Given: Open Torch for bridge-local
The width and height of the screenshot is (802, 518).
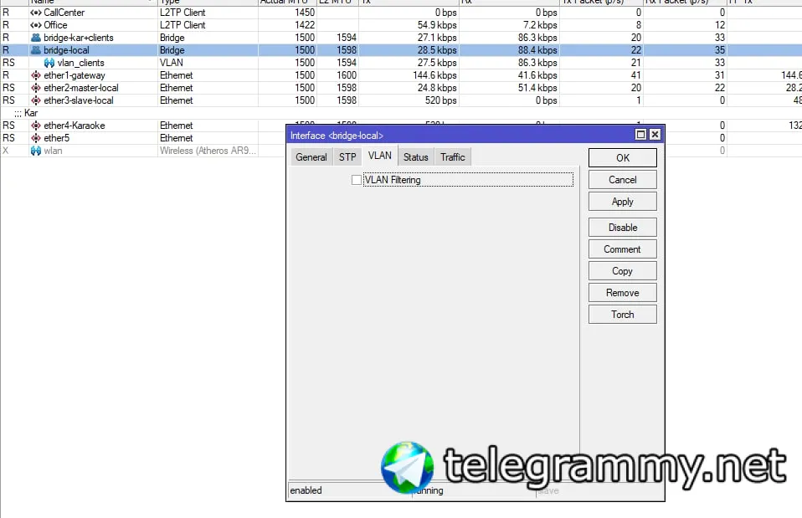Looking at the screenshot, I should pos(623,315).
